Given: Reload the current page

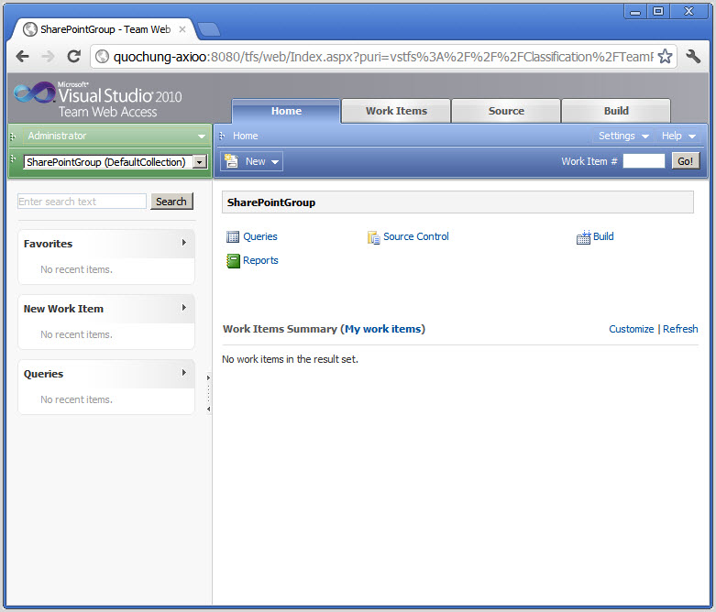Looking at the screenshot, I should tap(73, 57).
